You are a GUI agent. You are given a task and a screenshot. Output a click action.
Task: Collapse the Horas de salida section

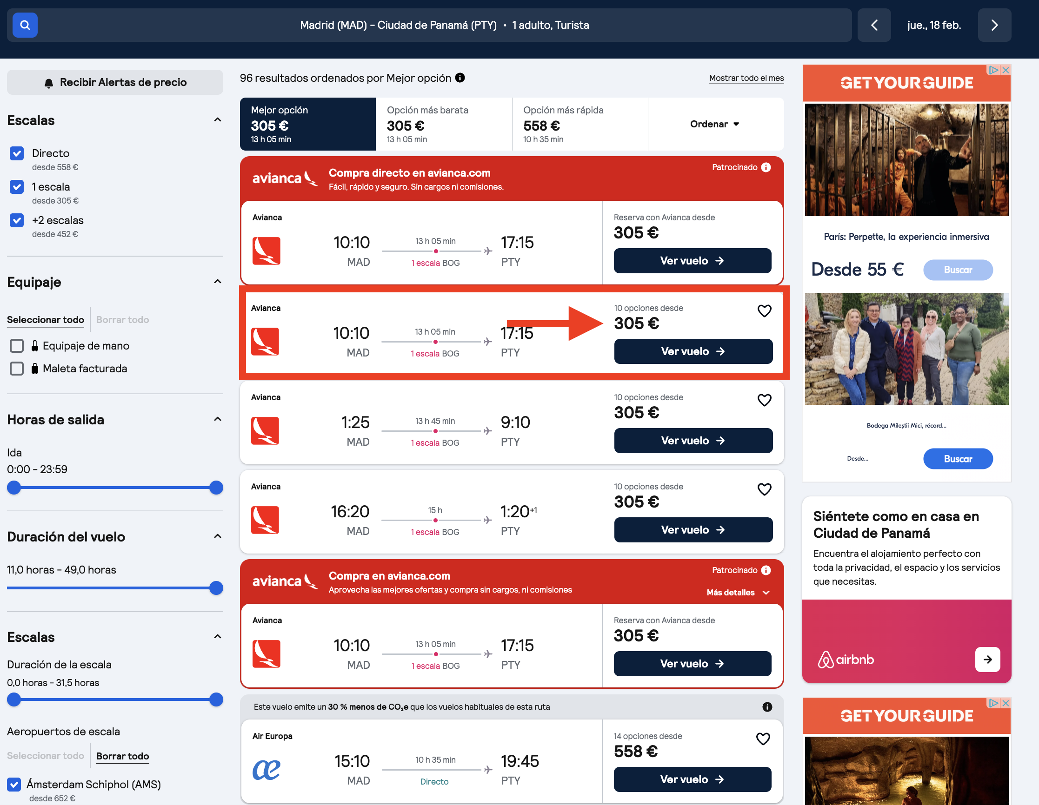click(218, 419)
